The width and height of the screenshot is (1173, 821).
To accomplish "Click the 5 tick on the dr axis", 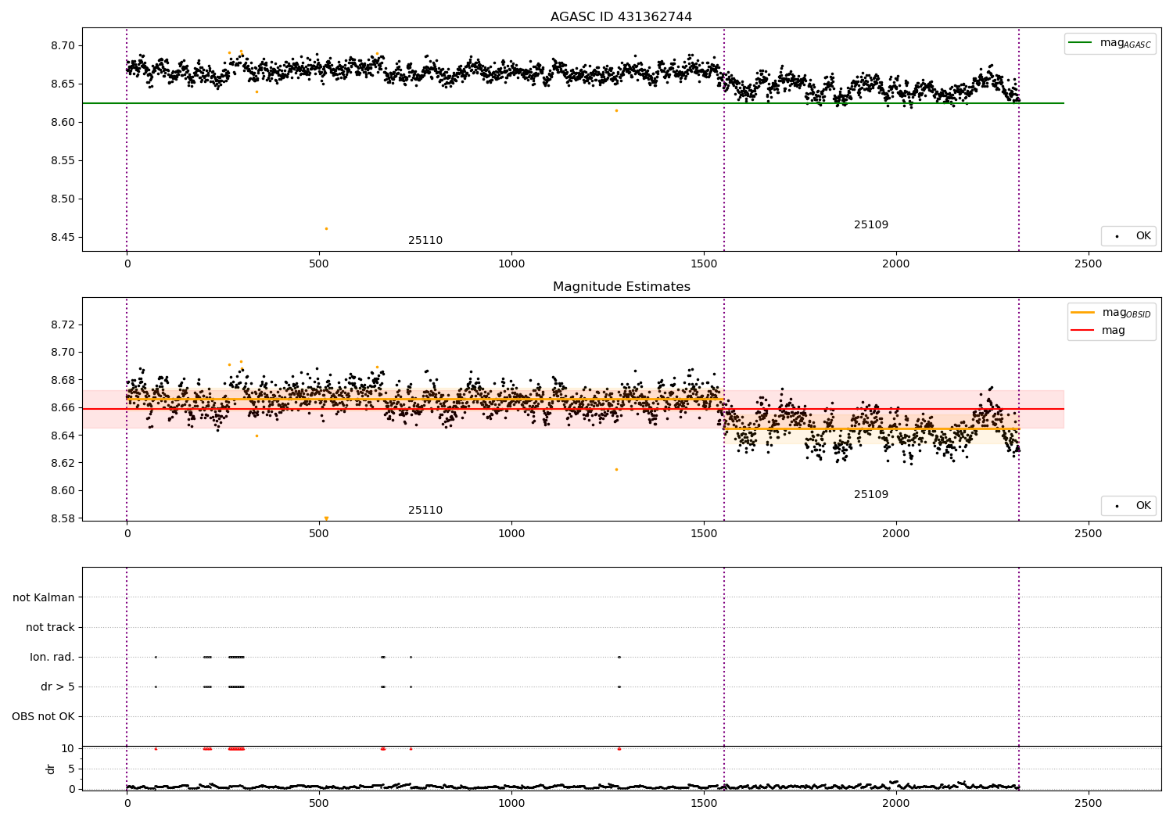I will pos(72,769).
